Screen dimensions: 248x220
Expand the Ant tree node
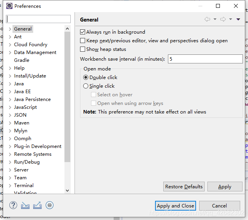(10, 37)
